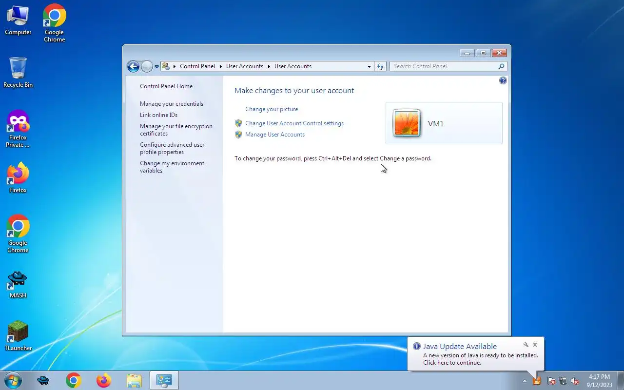Viewport: 624px width, 390px height.
Task: Click Link online IDs in the sidebar
Action: tap(158, 115)
